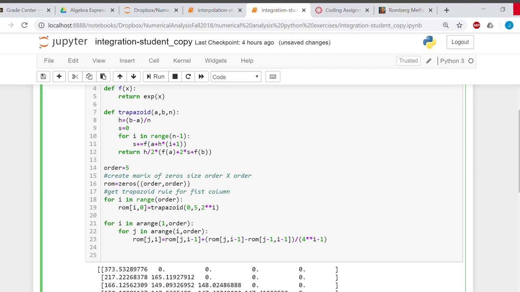This screenshot has height=292, width=520.
Task: Log out with the Logout button
Action: point(460,42)
